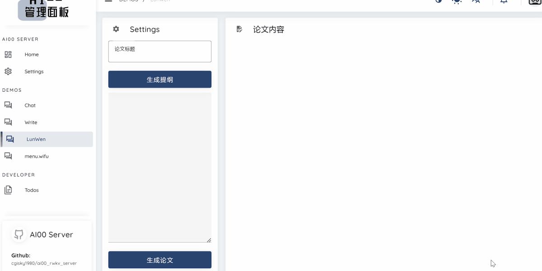Click the GitHub logo near AI00 Server
This screenshot has height=271, width=542.
19,234
